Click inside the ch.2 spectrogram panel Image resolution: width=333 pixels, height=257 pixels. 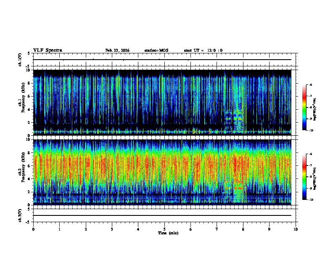(x=162, y=172)
